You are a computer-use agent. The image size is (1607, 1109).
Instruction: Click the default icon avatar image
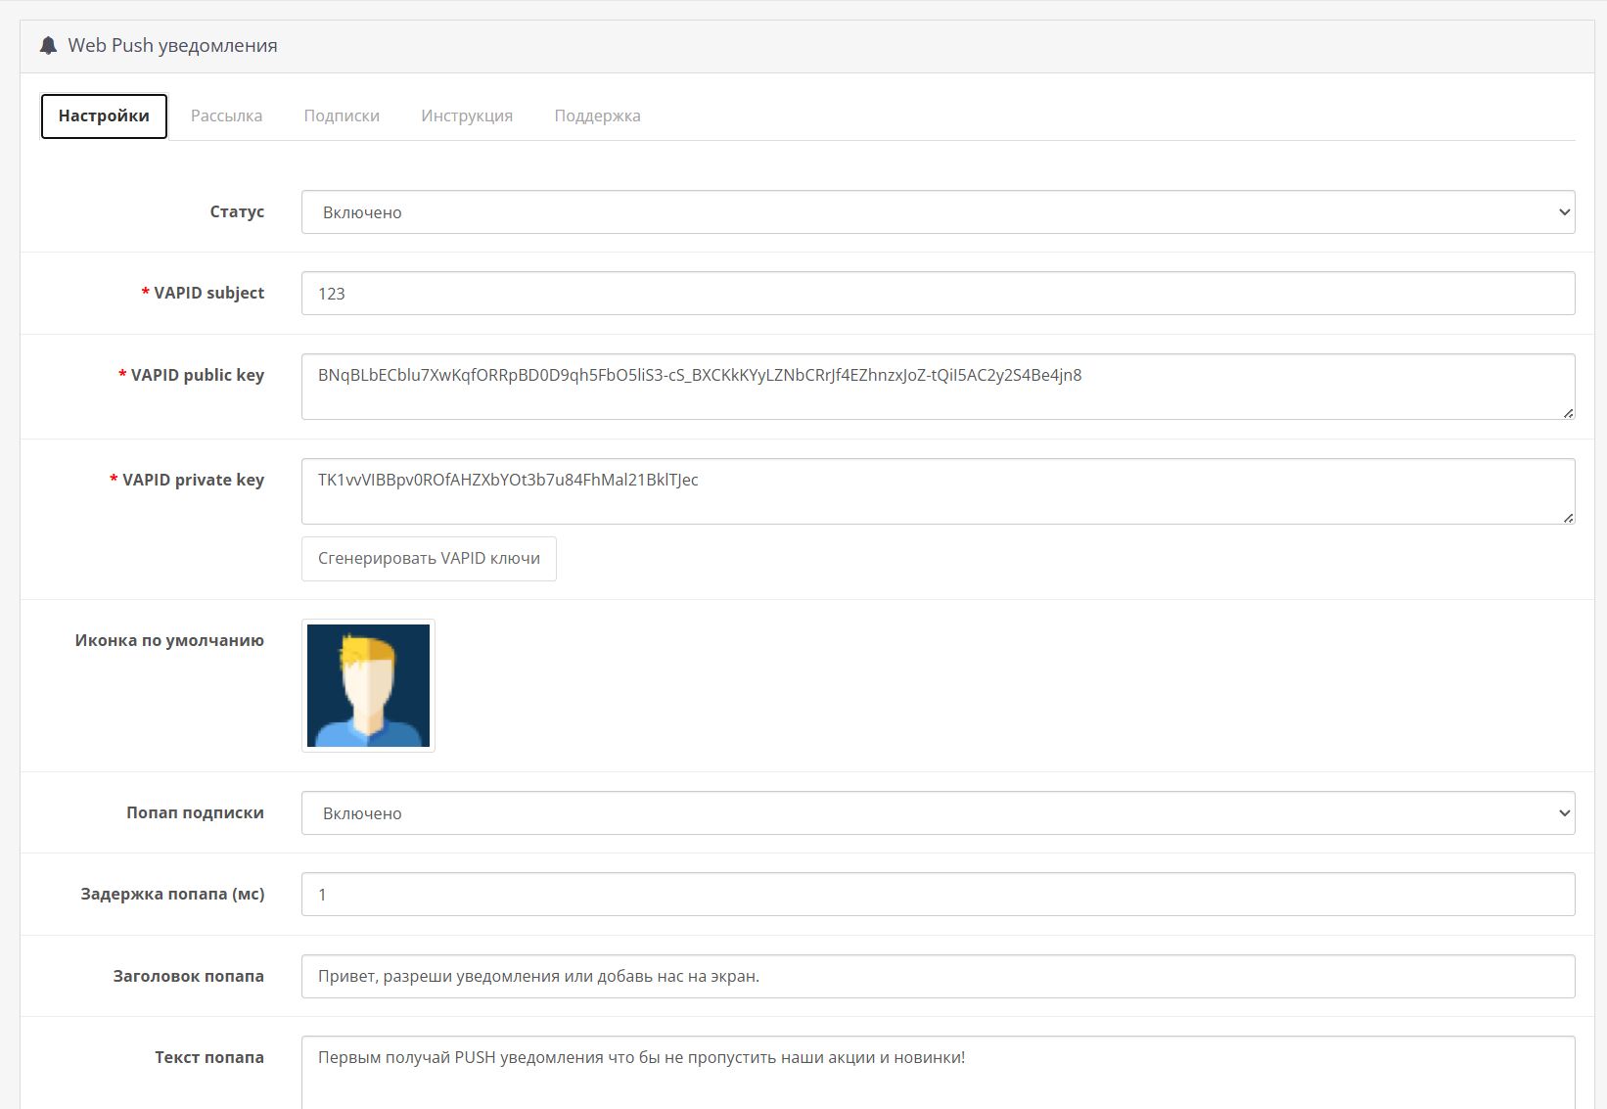[x=368, y=685]
